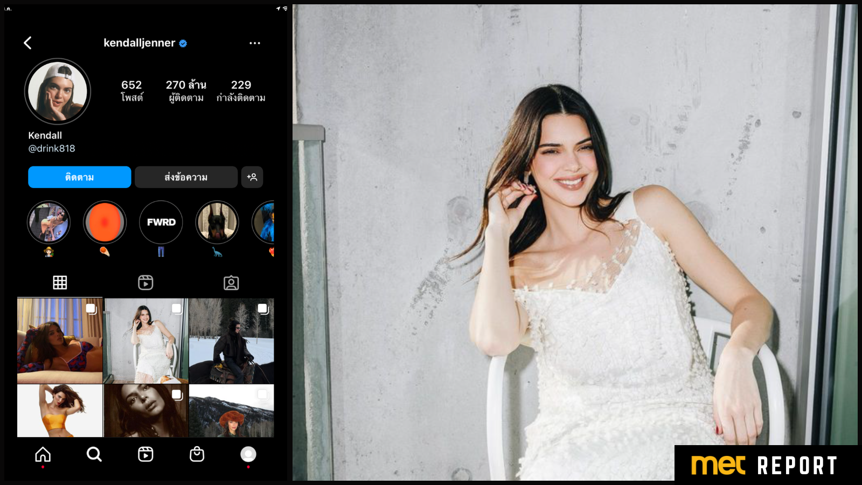Open the FWRD story highlight
The height and width of the screenshot is (485, 862).
pyautogui.click(x=161, y=222)
